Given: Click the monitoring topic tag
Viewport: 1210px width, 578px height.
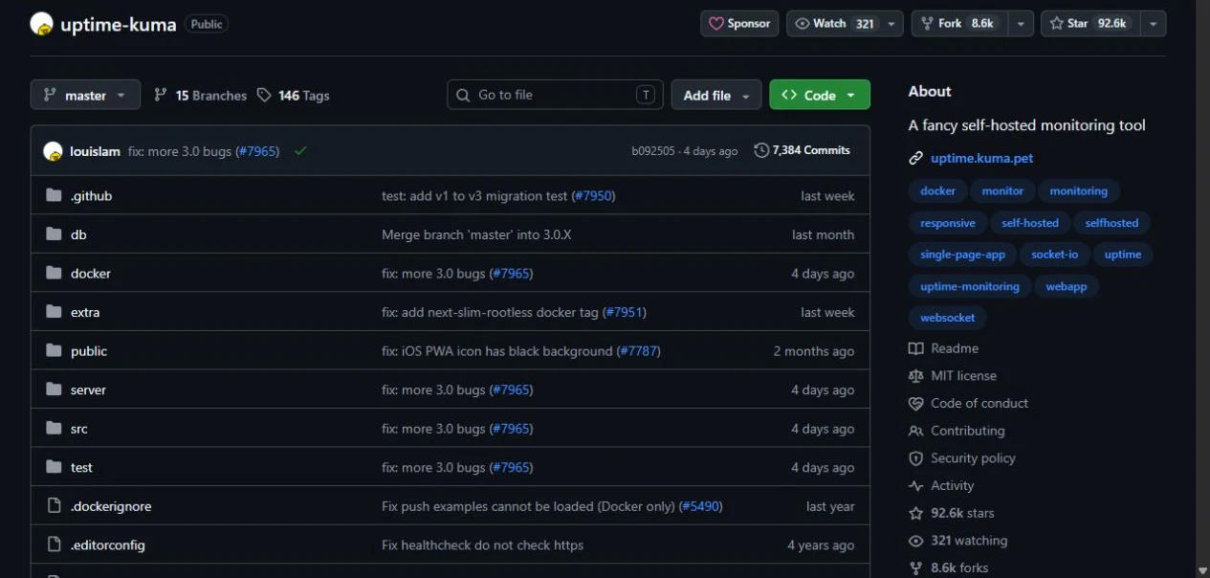Looking at the screenshot, I should tap(1078, 191).
